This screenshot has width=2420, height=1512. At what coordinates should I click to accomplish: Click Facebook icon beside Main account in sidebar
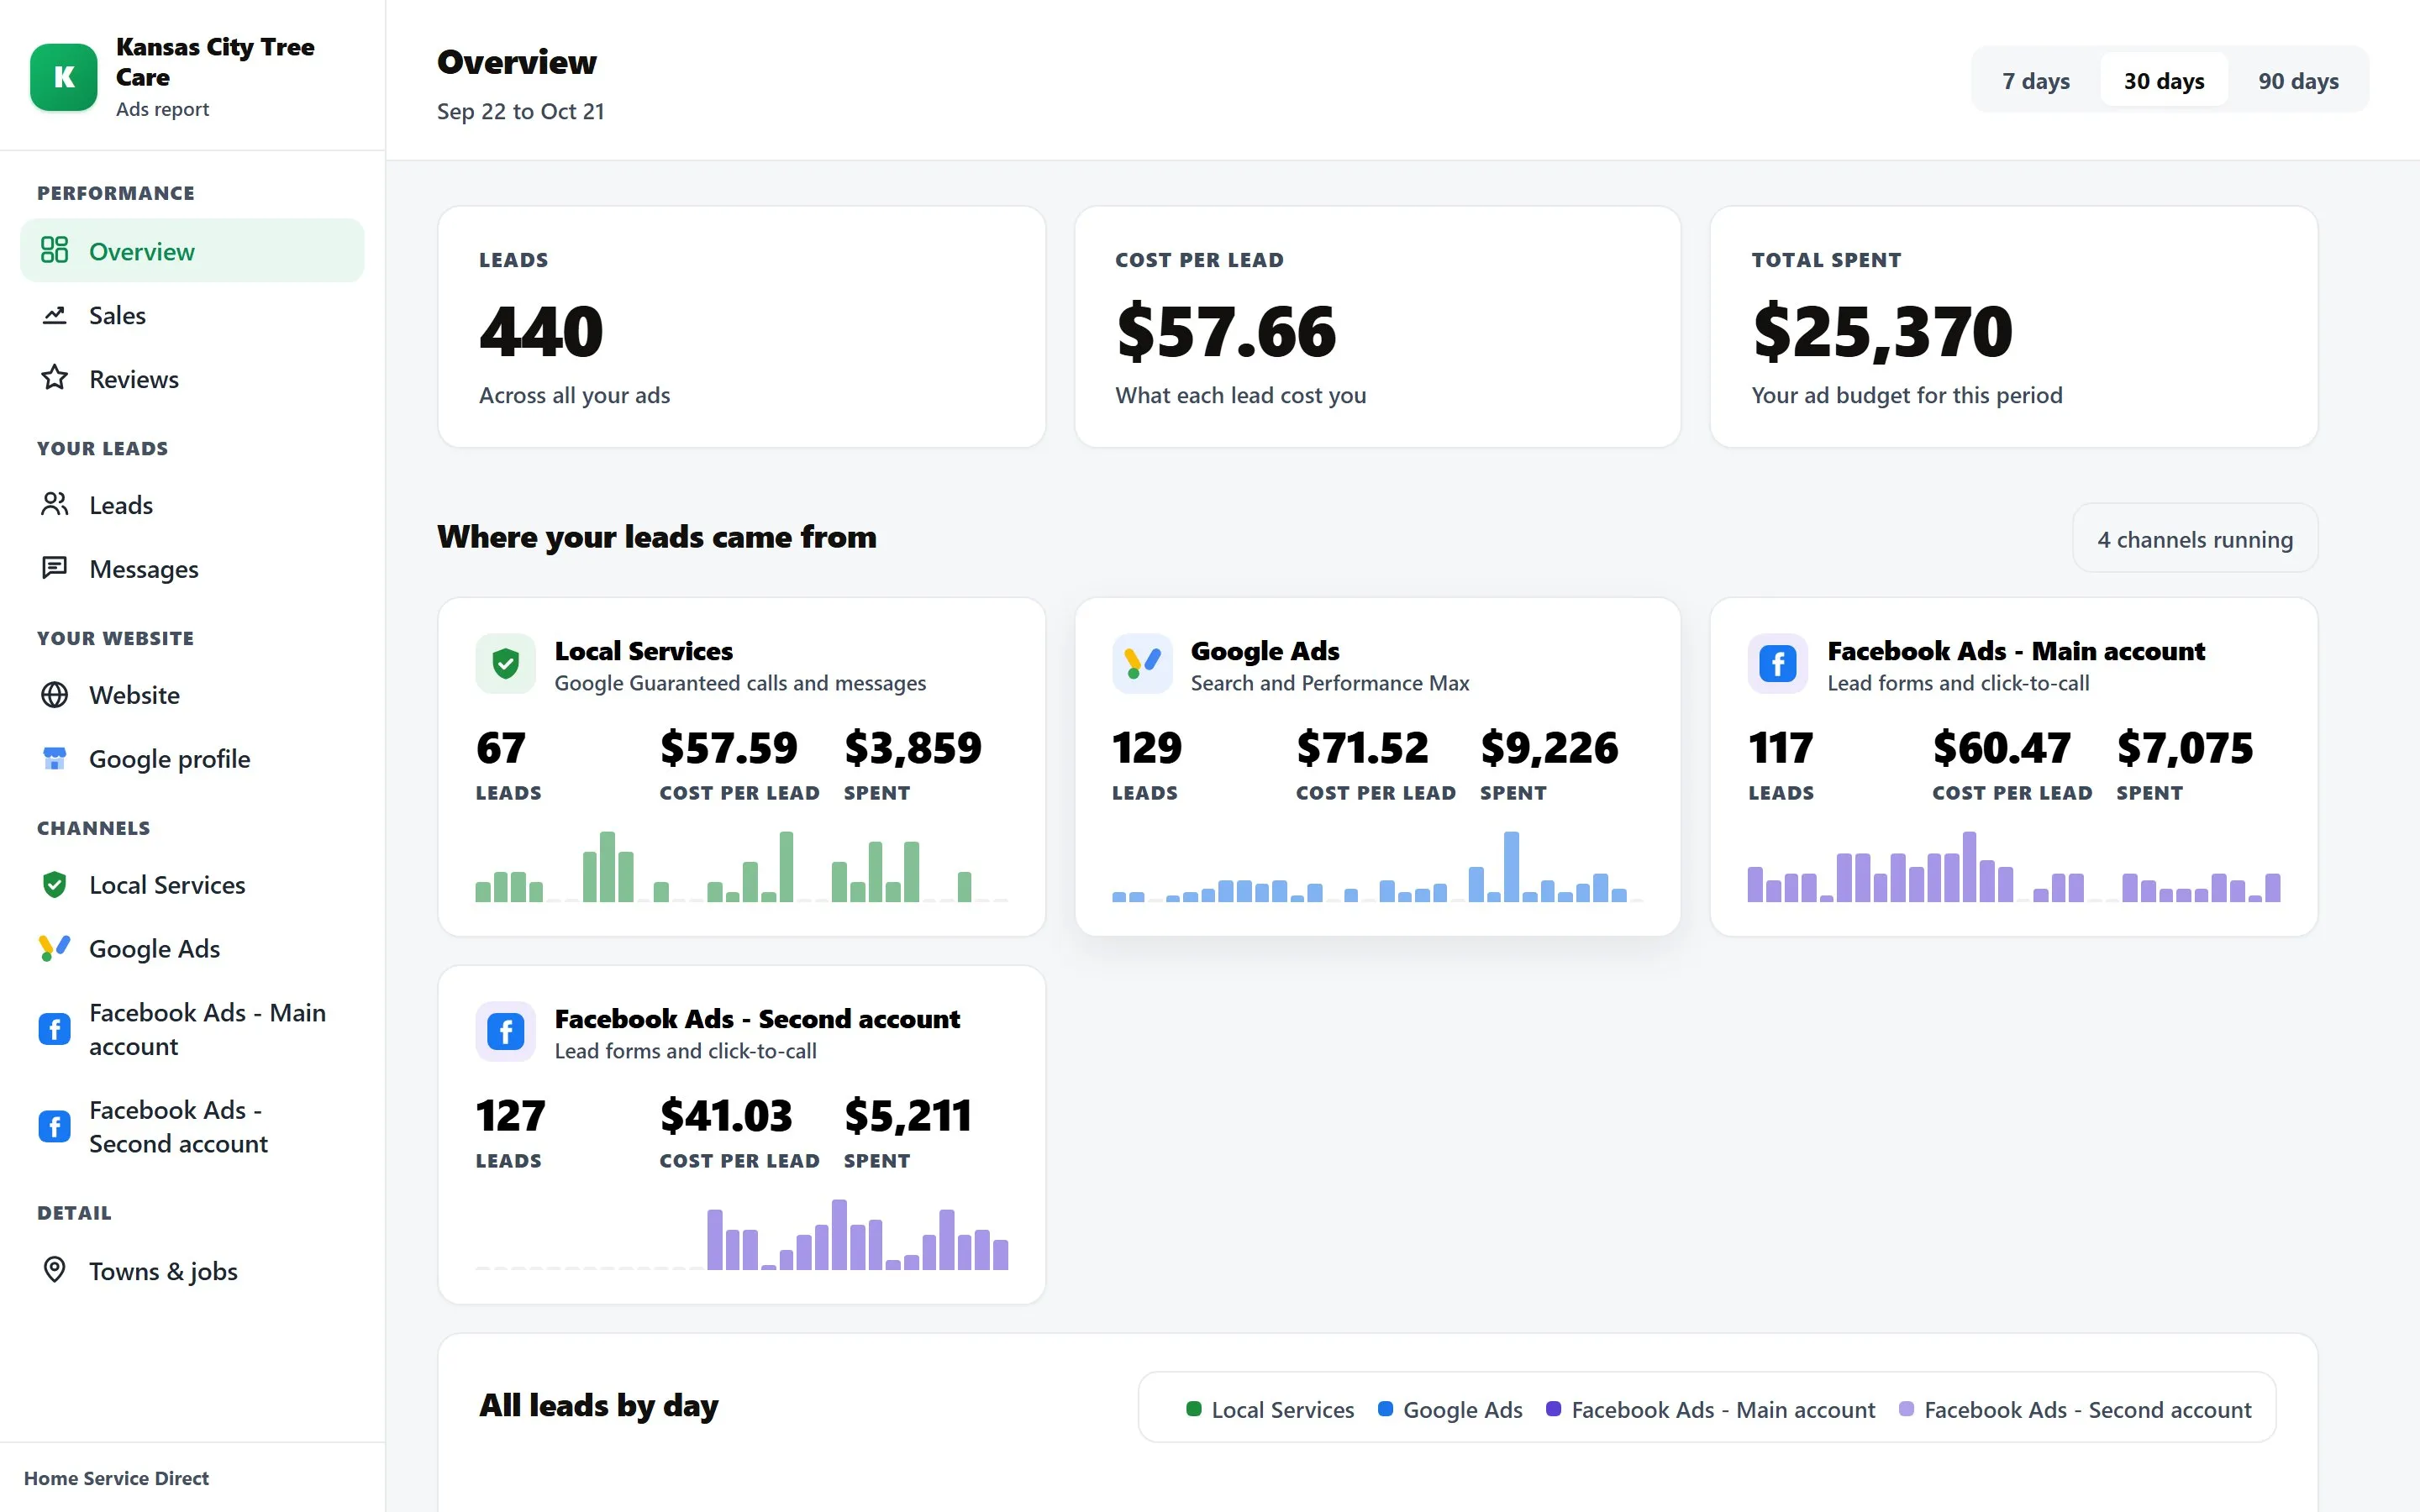point(54,1029)
